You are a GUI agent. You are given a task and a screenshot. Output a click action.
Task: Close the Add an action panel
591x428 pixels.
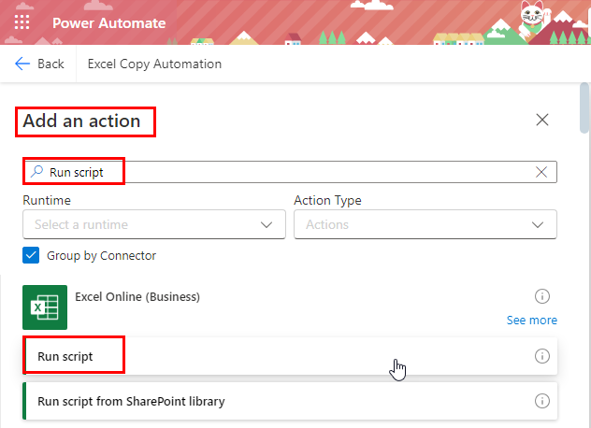pos(542,120)
